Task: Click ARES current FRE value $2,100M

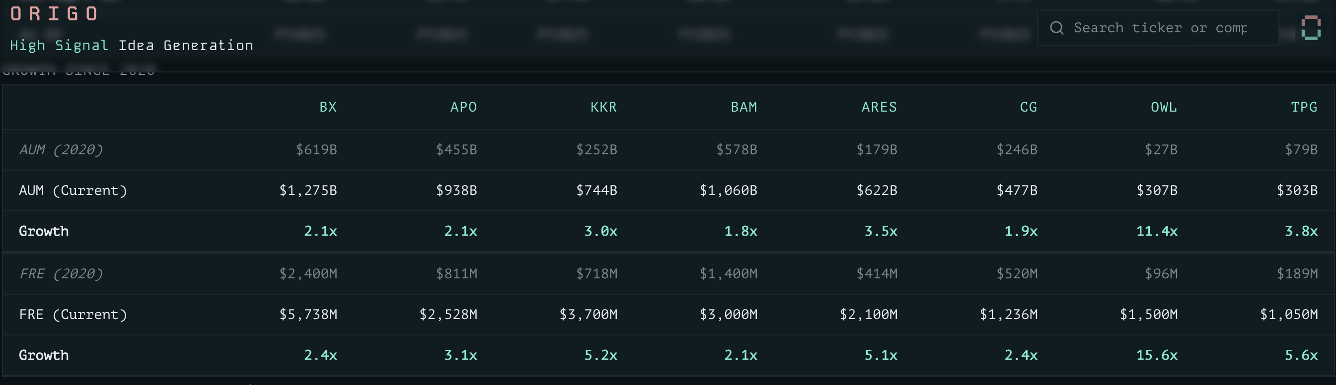Action: 868,315
